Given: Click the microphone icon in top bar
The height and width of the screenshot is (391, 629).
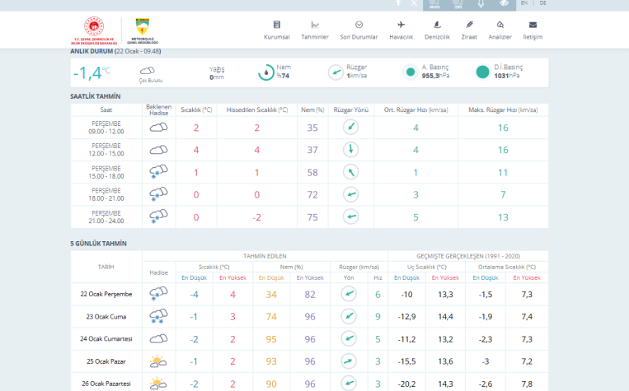Looking at the screenshot, I should (481, 4).
